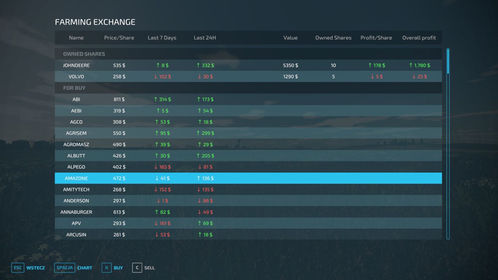Select the ANDERSON stock row

[248, 201]
